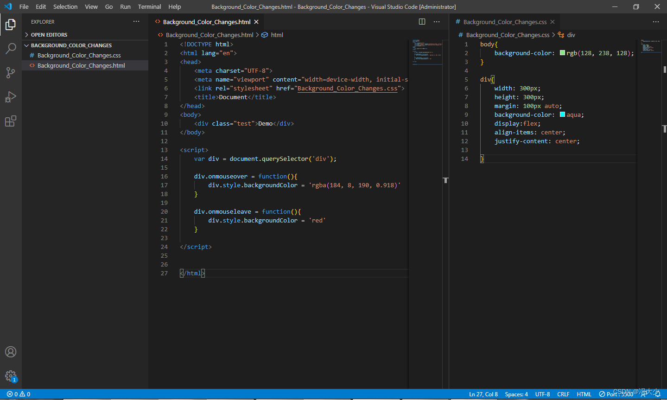
Task: Open the Edit menu
Action: coord(41,6)
